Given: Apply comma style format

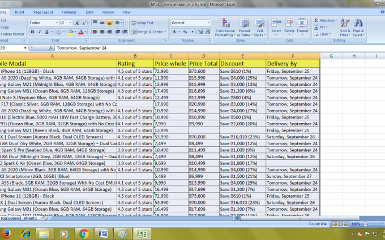Looking at the screenshot, I should (192, 32).
